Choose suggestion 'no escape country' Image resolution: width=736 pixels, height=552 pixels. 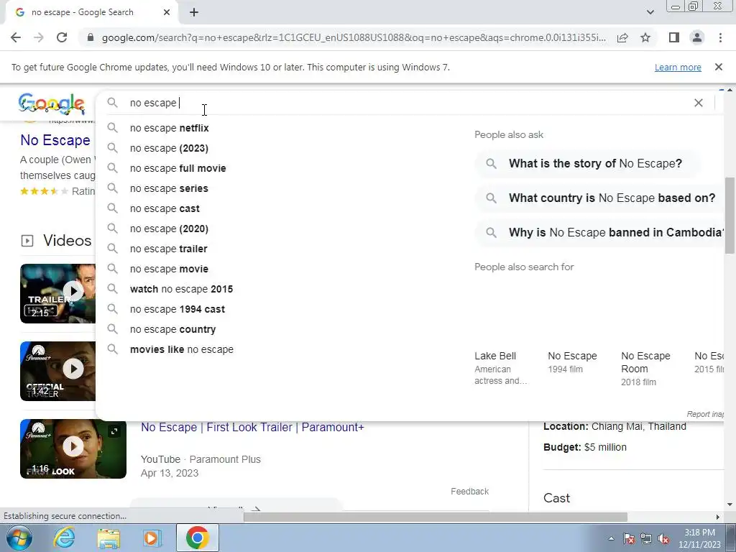pos(172,329)
